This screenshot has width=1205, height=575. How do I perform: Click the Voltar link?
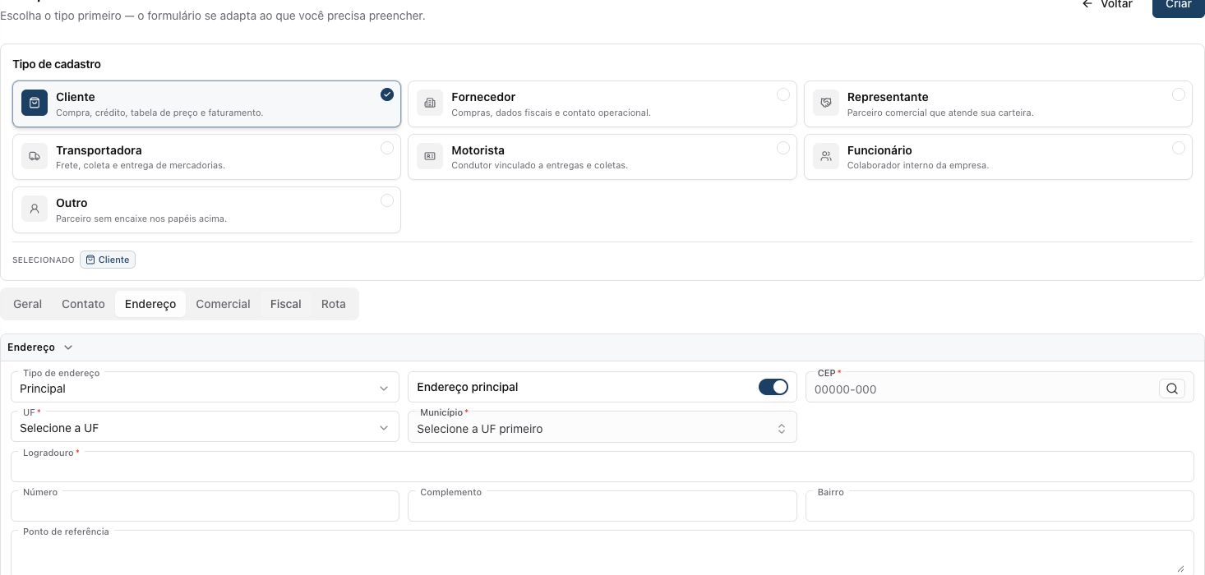click(1107, 5)
